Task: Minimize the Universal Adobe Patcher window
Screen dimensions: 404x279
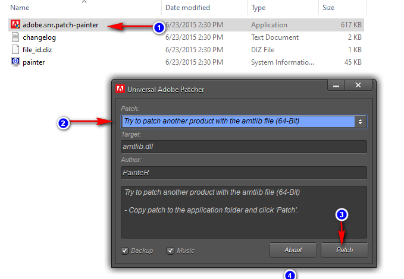Action: (x=336, y=85)
